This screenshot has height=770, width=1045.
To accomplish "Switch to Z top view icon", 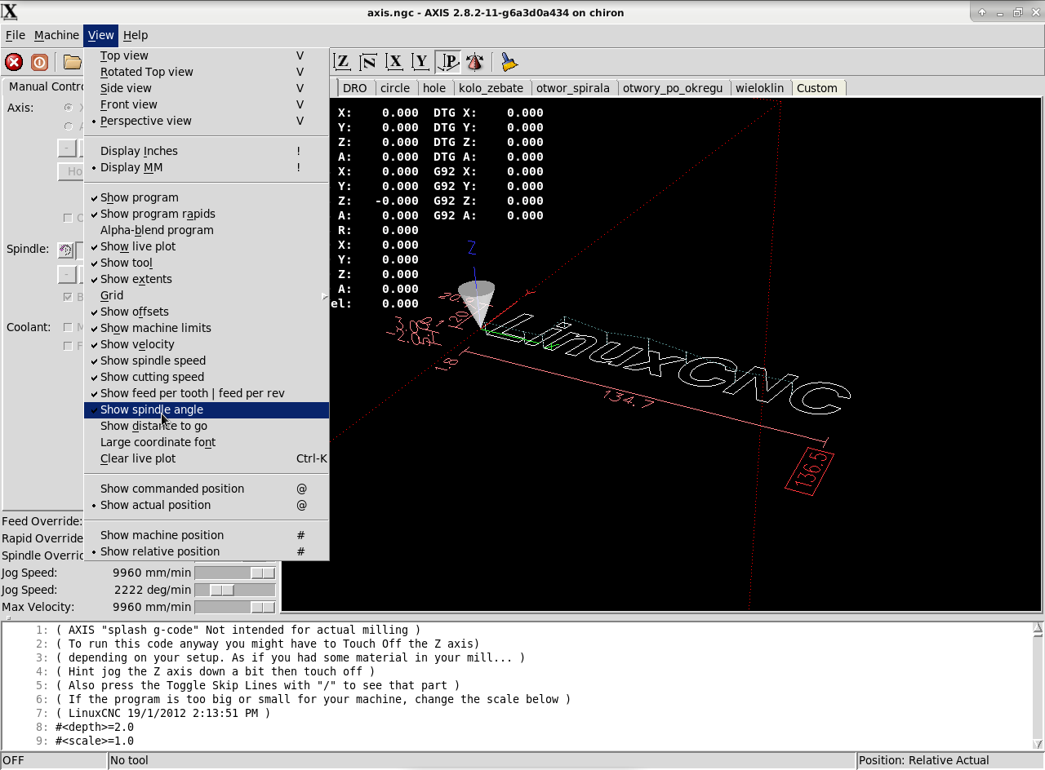I will point(343,62).
